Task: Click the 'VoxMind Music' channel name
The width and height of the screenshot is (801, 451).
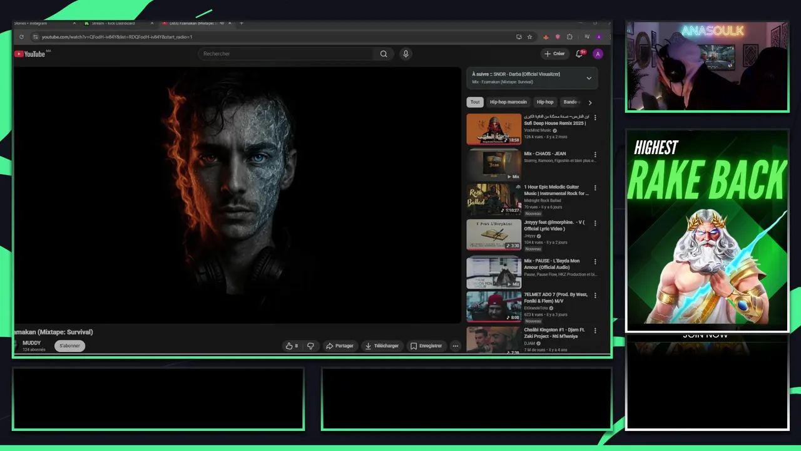Action: point(538,130)
